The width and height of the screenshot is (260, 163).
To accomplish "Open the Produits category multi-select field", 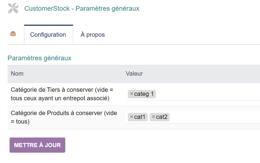I will click(x=213, y=117).
